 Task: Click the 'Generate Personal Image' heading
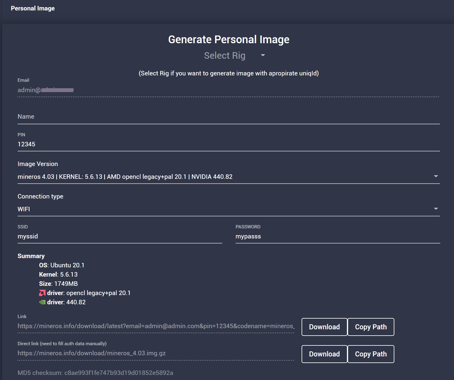(229, 40)
